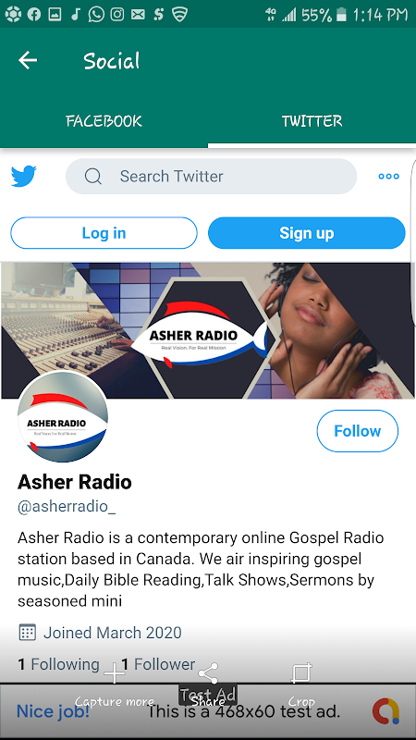Viewport: 416px width, 740px height.
Task: Focus the Search Twitter input field
Action: 212,177
